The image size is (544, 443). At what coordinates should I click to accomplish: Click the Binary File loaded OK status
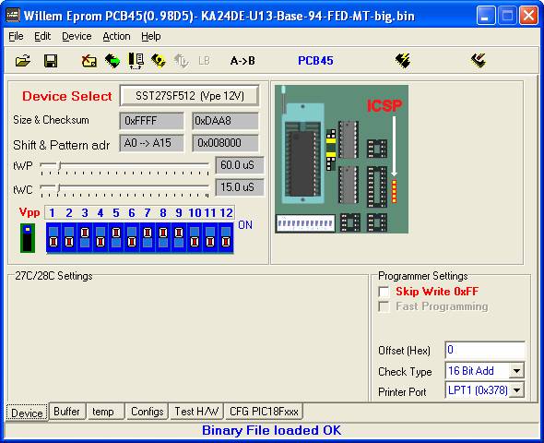point(272,430)
